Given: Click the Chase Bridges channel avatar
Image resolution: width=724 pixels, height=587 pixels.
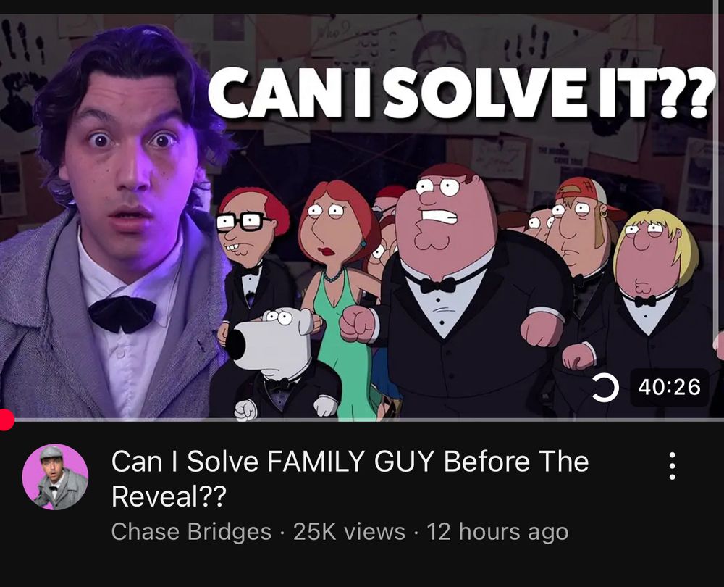Looking at the screenshot, I should pyautogui.click(x=55, y=477).
